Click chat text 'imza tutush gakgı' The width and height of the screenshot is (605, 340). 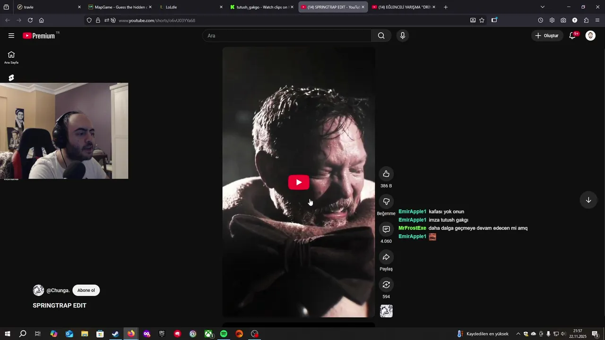click(448, 220)
